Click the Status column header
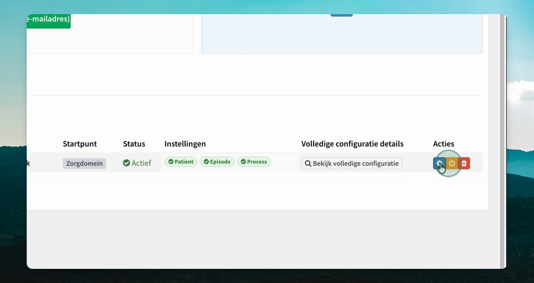This screenshot has height=283, width=534. click(134, 144)
